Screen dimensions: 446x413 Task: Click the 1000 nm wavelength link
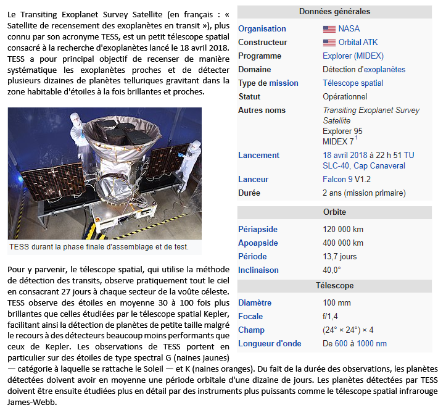point(371,344)
